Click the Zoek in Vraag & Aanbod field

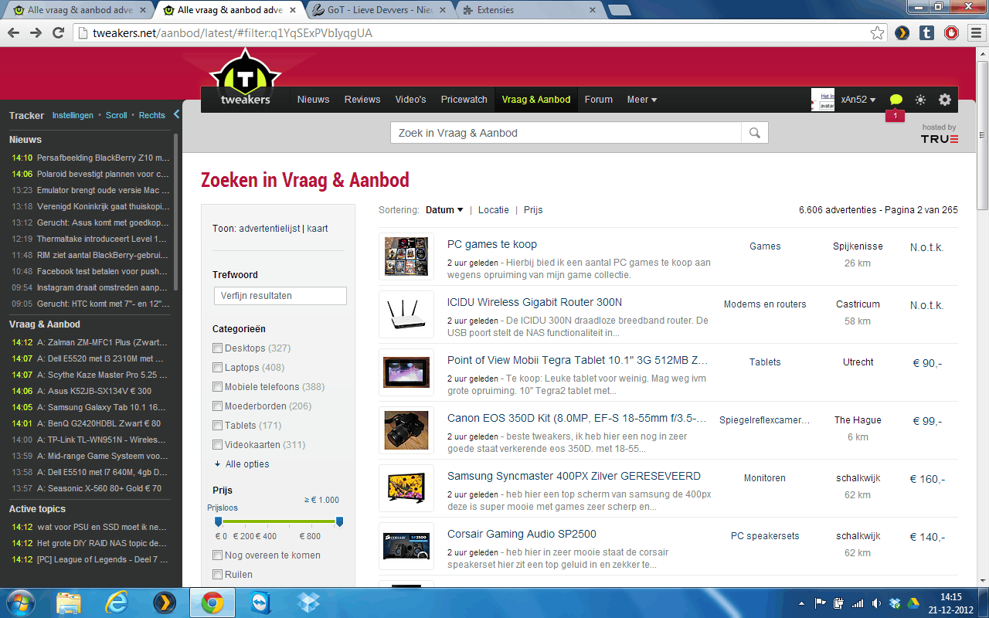tap(566, 133)
